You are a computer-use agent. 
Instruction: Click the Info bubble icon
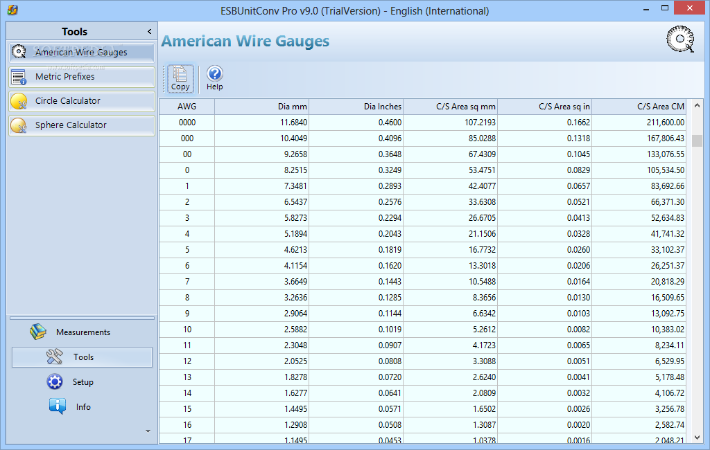pos(58,406)
